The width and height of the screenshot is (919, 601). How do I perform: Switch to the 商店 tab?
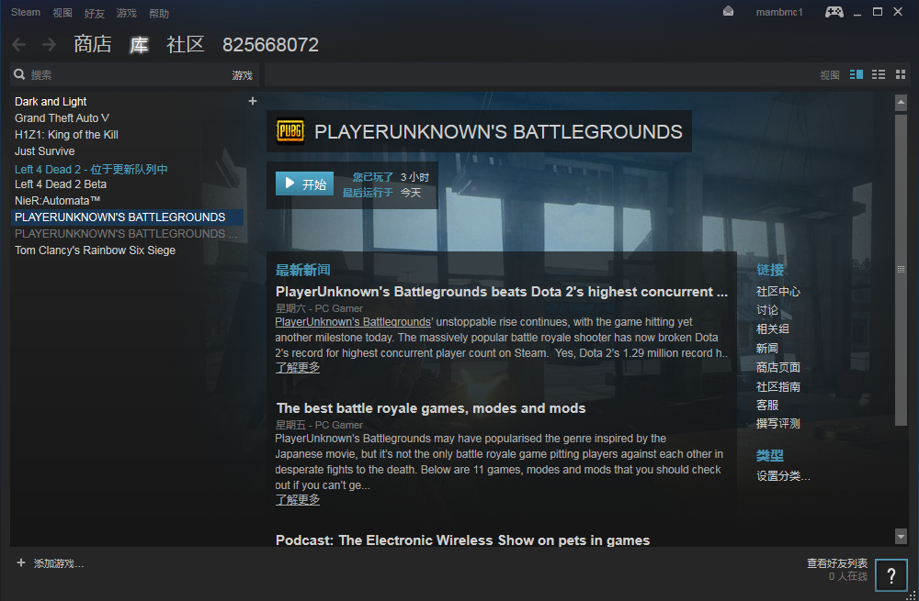[93, 44]
